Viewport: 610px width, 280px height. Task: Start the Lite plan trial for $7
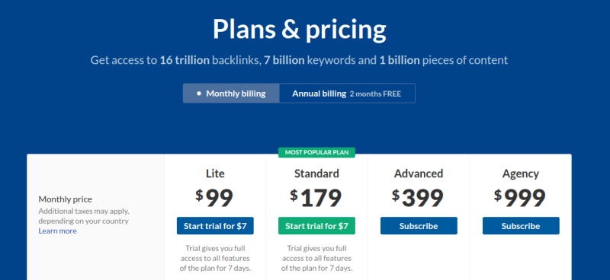coord(215,226)
